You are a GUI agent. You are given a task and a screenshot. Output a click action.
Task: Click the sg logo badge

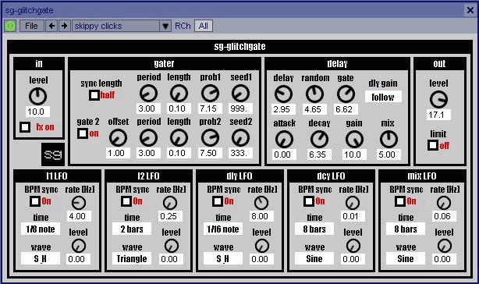tap(53, 154)
